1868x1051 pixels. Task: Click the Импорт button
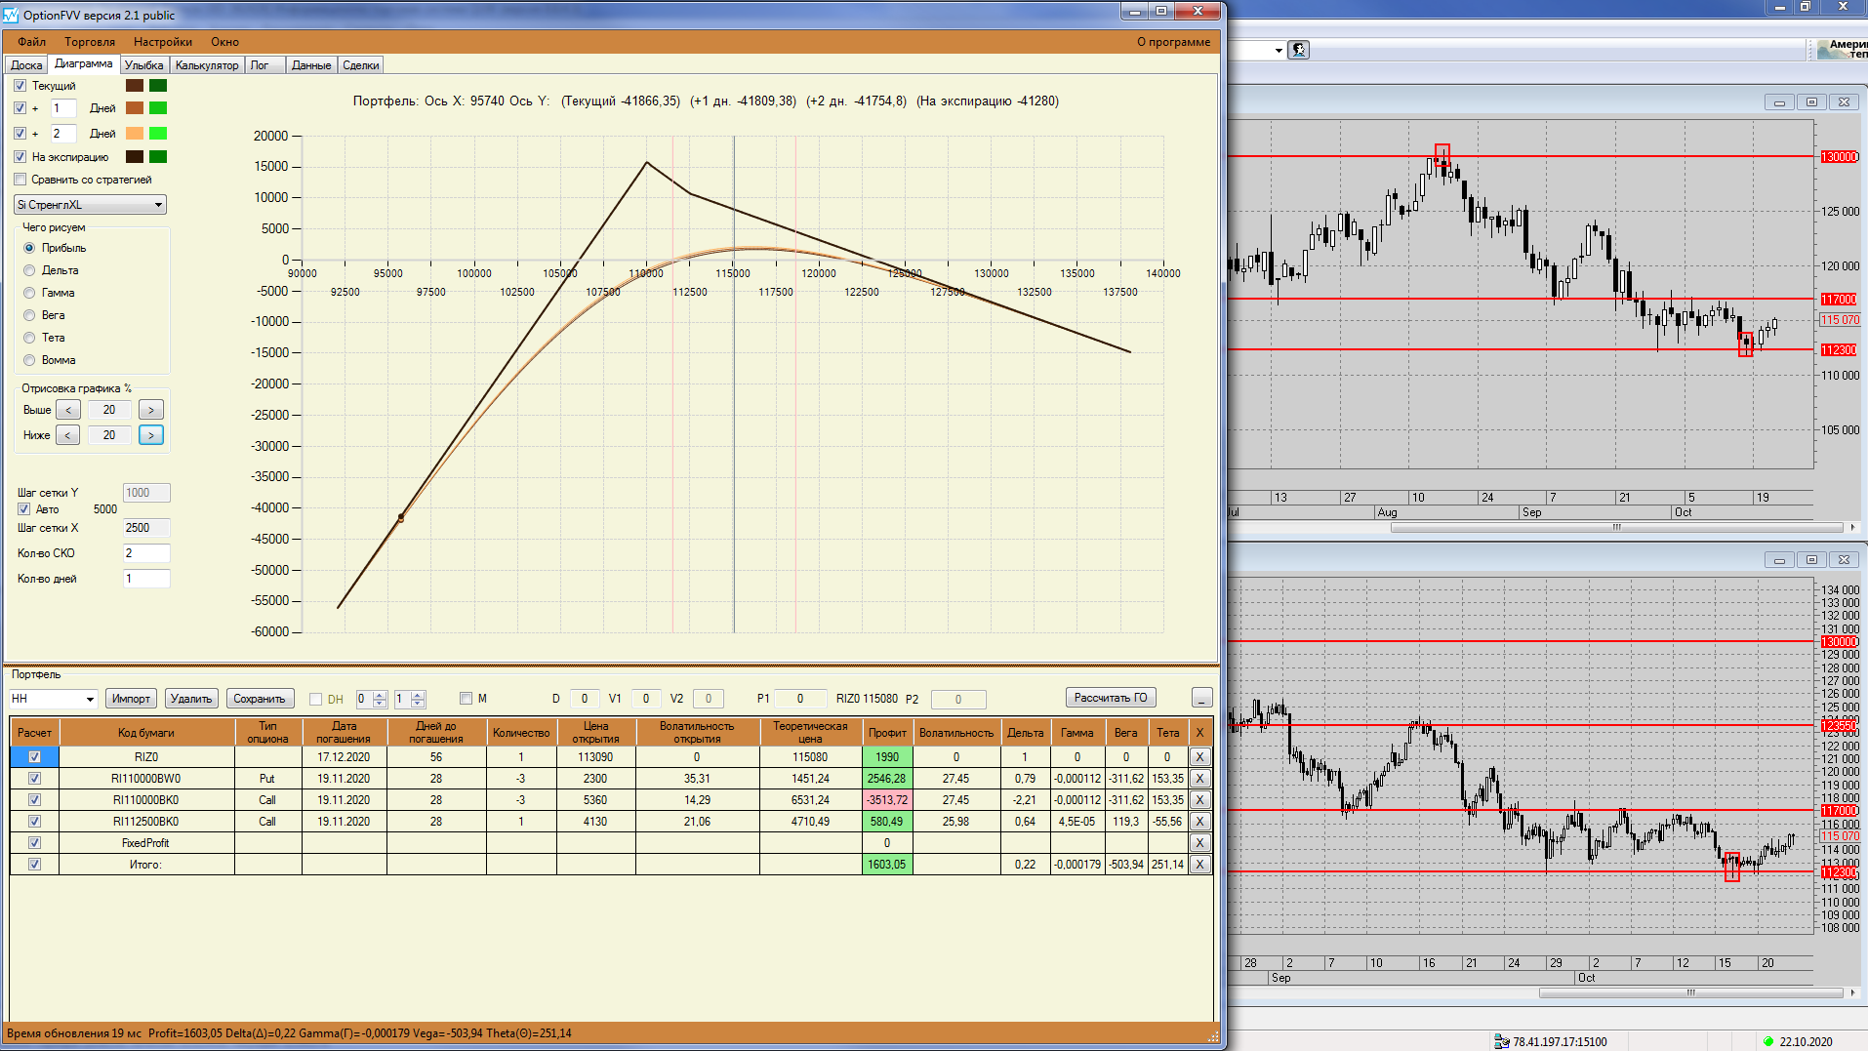tap(131, 699)
